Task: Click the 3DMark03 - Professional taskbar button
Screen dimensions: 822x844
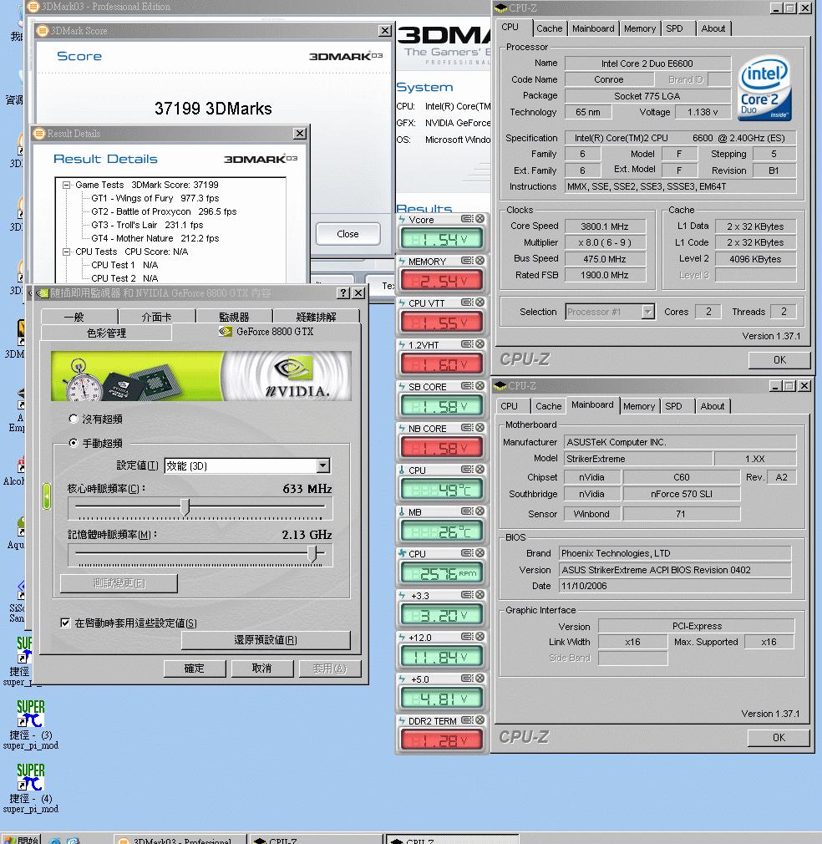Action: click(180, 840)
